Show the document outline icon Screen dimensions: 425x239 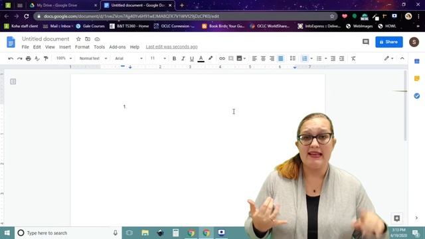click(x=13, y=82)
